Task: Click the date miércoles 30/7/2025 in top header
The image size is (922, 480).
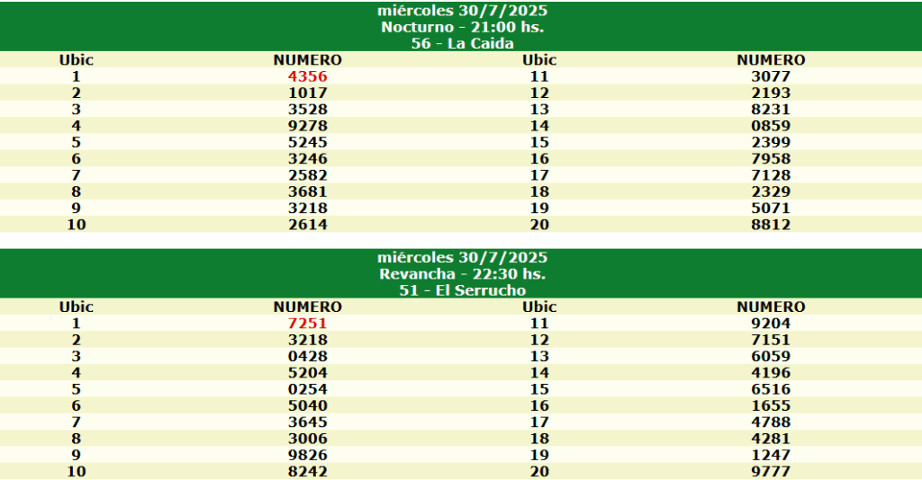Action: click(x=463, y=11)
